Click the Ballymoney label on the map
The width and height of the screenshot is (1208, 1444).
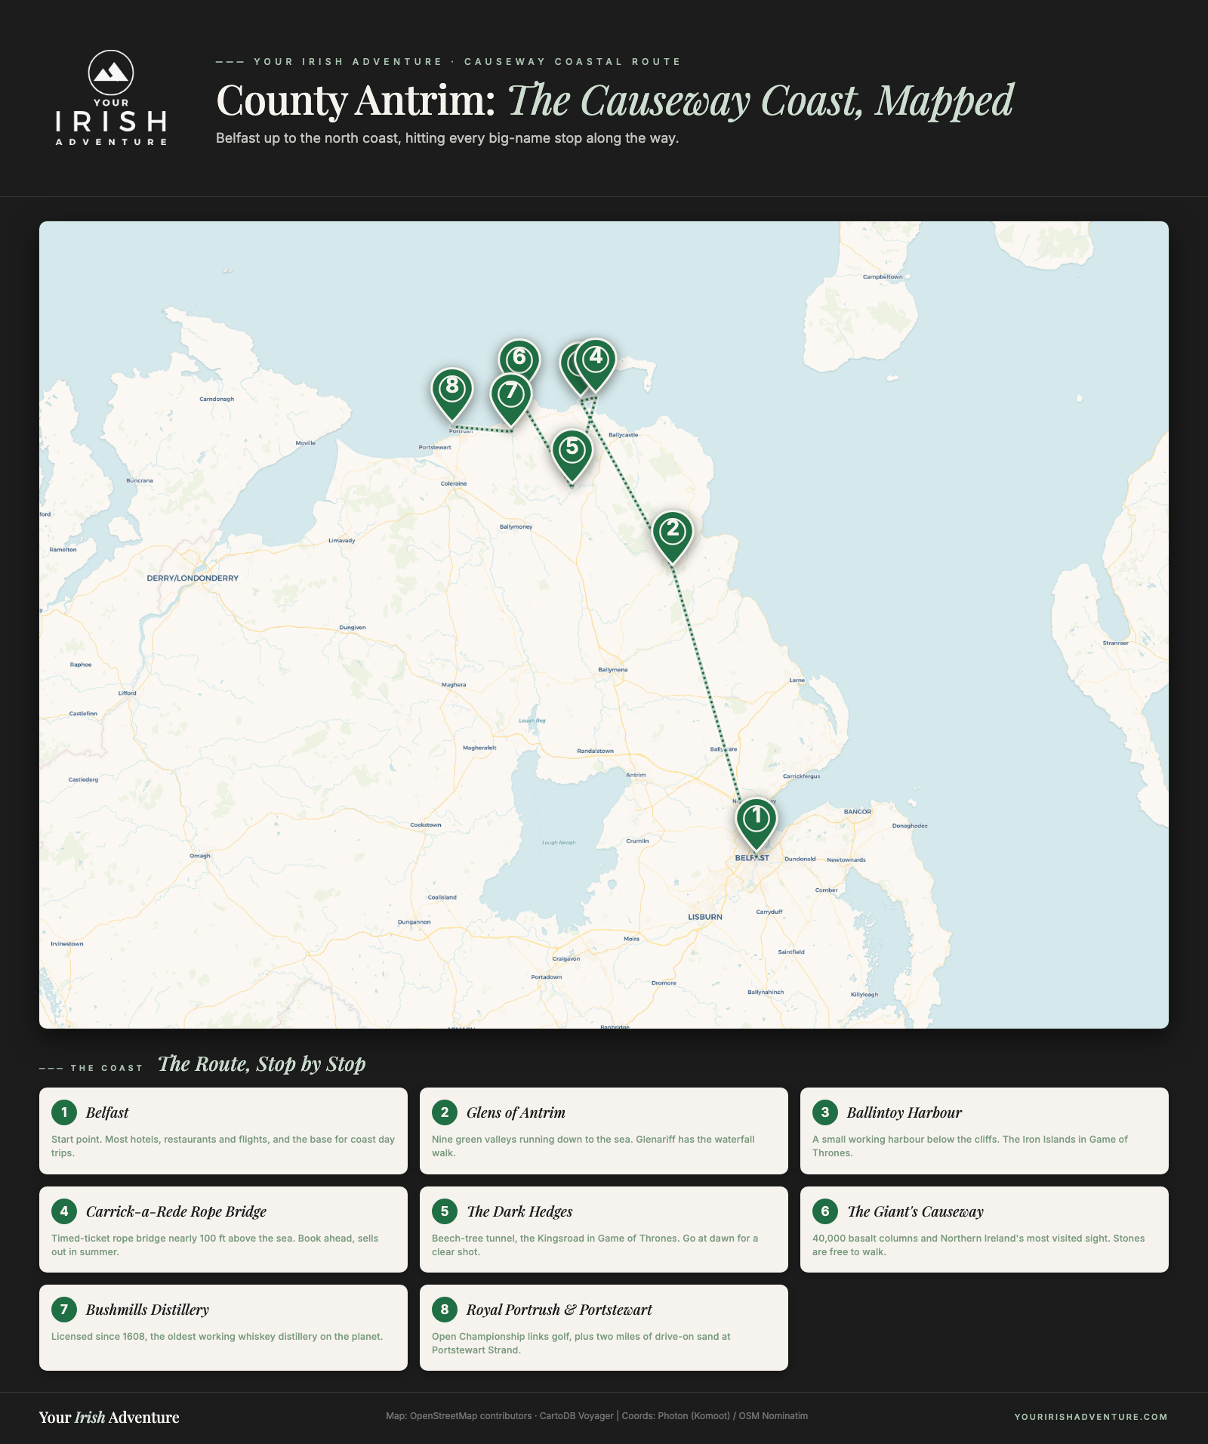tap(516, 527)
